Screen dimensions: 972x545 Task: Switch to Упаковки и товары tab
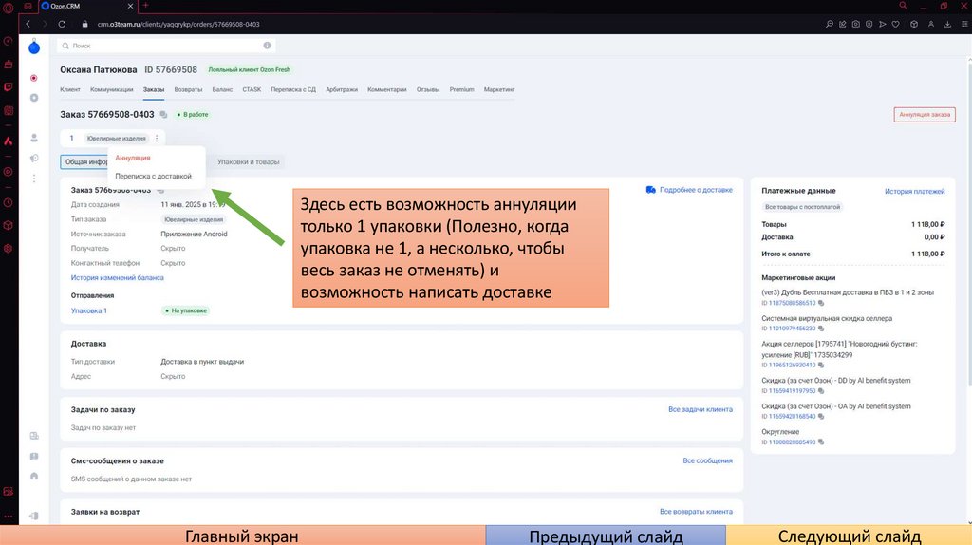(x=248, y=161)
